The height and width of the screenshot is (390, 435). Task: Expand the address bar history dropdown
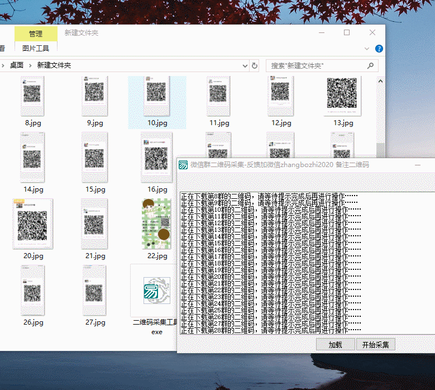pos(246,66)
